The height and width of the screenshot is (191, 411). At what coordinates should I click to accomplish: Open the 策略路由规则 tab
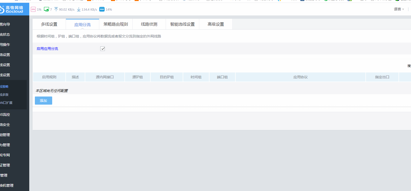click(x=116, y=24)
